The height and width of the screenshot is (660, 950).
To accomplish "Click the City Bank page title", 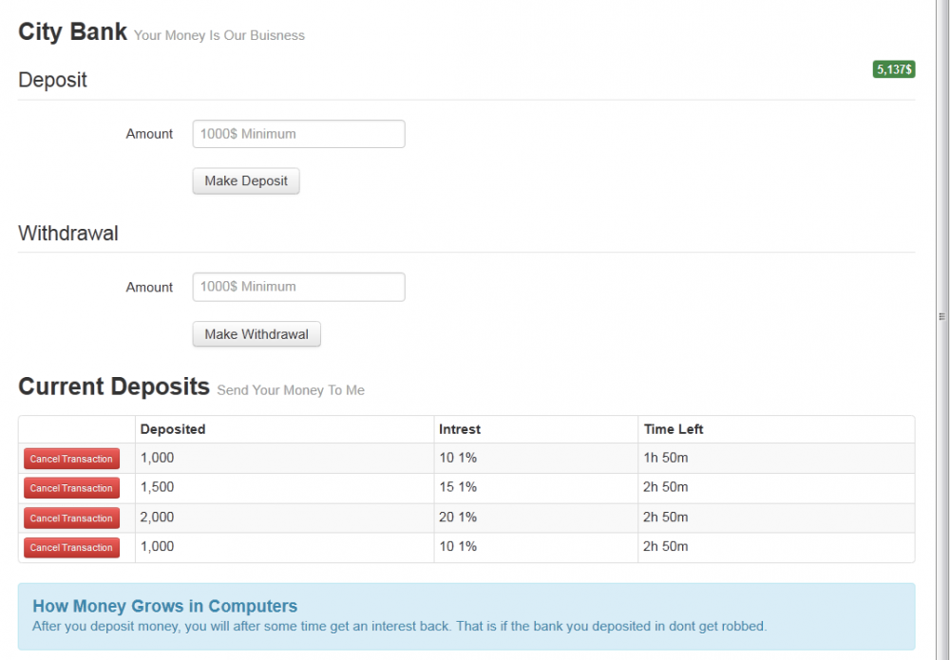I will 72,32.
